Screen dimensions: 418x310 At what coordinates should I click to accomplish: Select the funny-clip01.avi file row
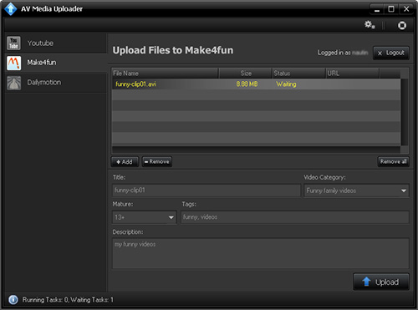coord(256,84)
